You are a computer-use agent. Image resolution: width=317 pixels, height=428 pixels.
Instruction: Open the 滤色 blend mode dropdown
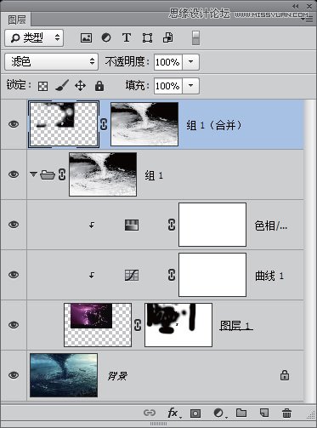point(51,61)
